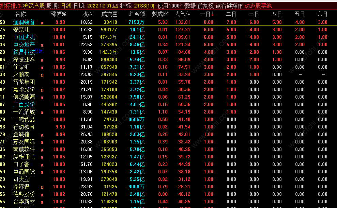This screenshot has width=337, height=208.
Task: Select stock 深振业A
Action: pos(24,59)
